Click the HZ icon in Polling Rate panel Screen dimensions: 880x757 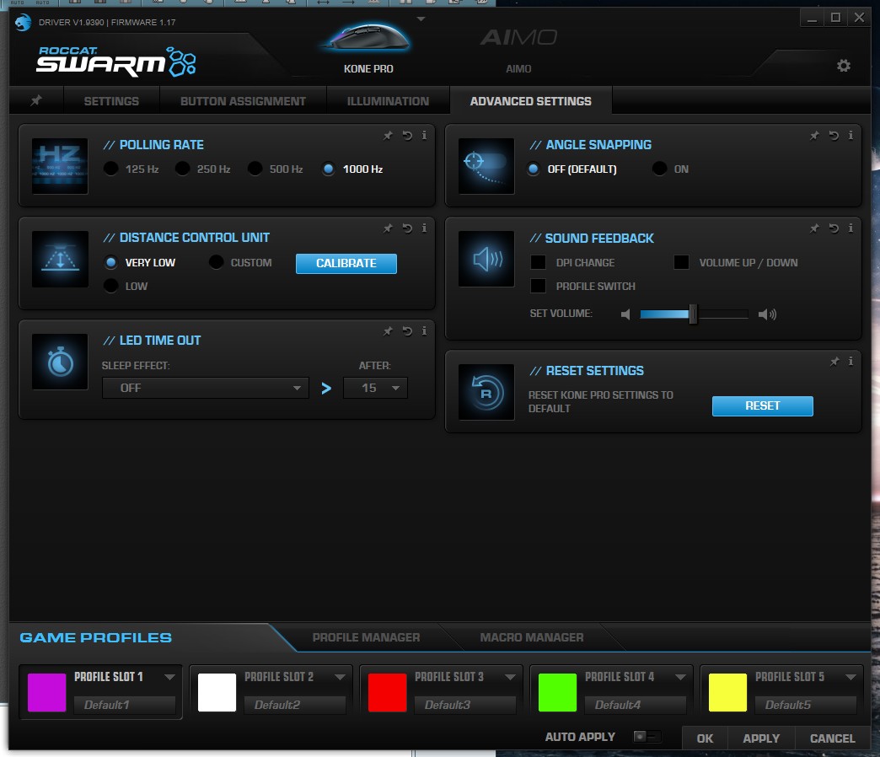(59, 165)
